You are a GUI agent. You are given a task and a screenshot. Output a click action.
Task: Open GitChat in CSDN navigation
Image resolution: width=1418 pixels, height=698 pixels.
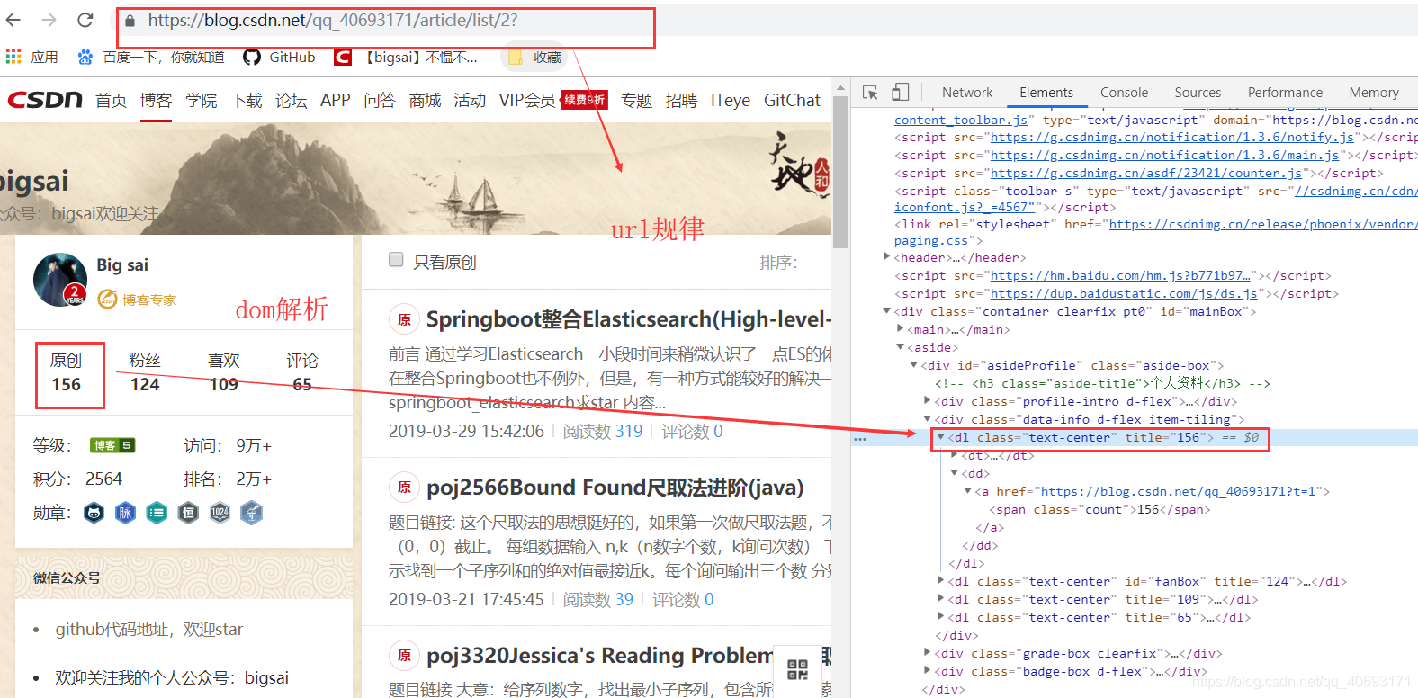pyautogui.click(x=792, y=100)
